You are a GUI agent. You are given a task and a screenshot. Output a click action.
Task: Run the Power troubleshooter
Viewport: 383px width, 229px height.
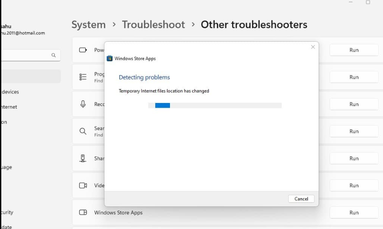(354, 50)
